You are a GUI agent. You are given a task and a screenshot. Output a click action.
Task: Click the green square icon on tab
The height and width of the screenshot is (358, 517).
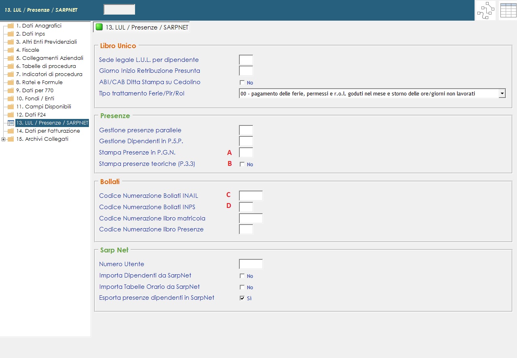click(99, 27)
